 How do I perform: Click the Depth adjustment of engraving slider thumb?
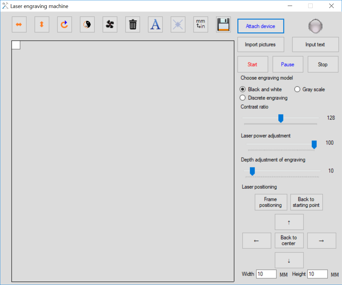pos(252,171)
